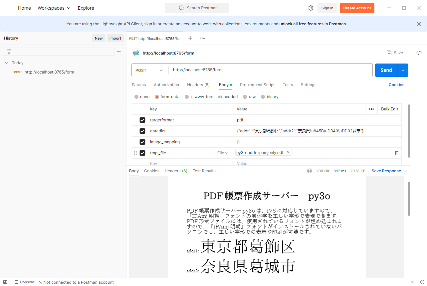Uncheck the targetformat row checkbox

coord(142,120)
